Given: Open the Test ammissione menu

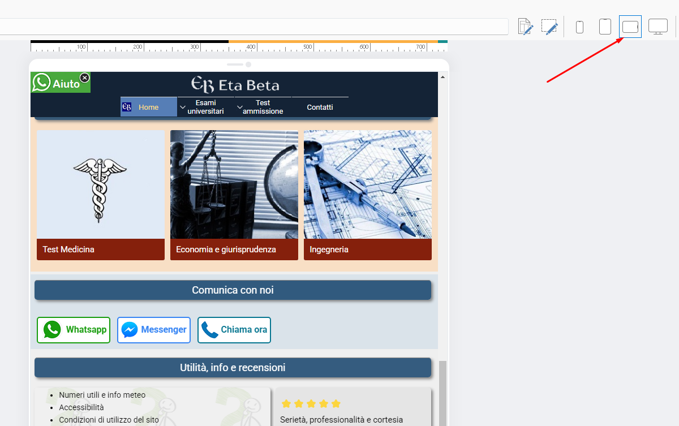Looking at the screenshot, I should (x=263, y=107).
